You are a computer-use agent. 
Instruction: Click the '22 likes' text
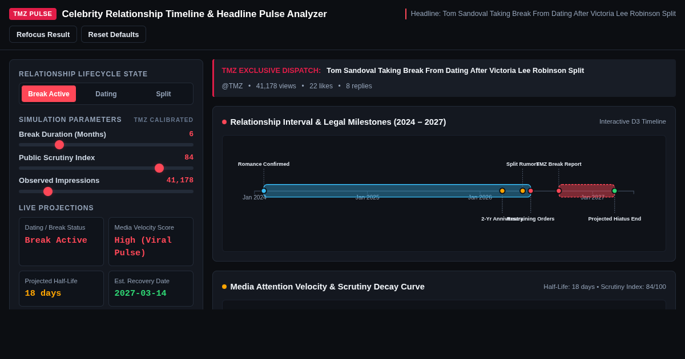point(321,86)
